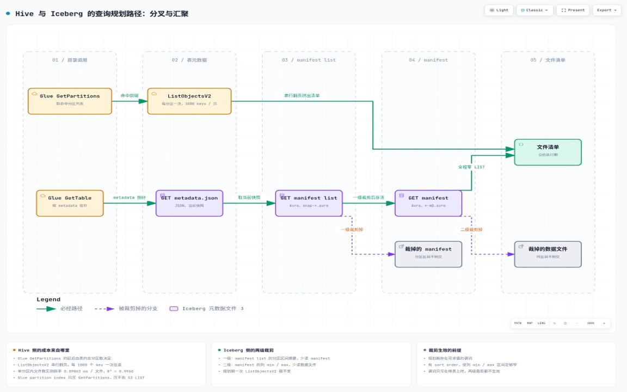Image resolution: width=627 pixels, height=392 pixels.
Task: Select the Glue GetPartitions node
Action: click(70, 101)
